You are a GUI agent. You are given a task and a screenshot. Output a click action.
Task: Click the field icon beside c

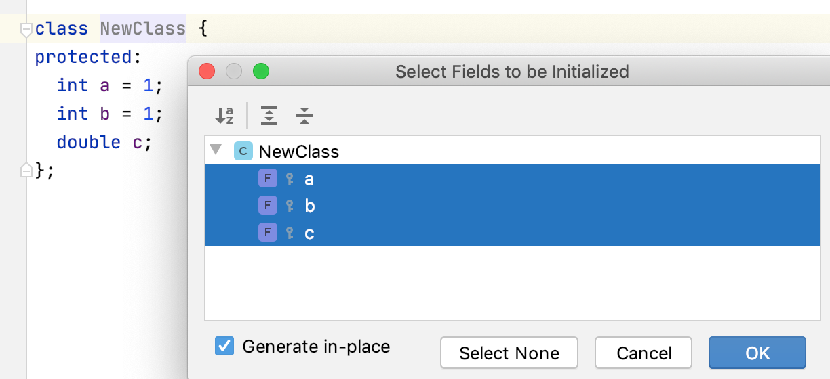(267, 233)
